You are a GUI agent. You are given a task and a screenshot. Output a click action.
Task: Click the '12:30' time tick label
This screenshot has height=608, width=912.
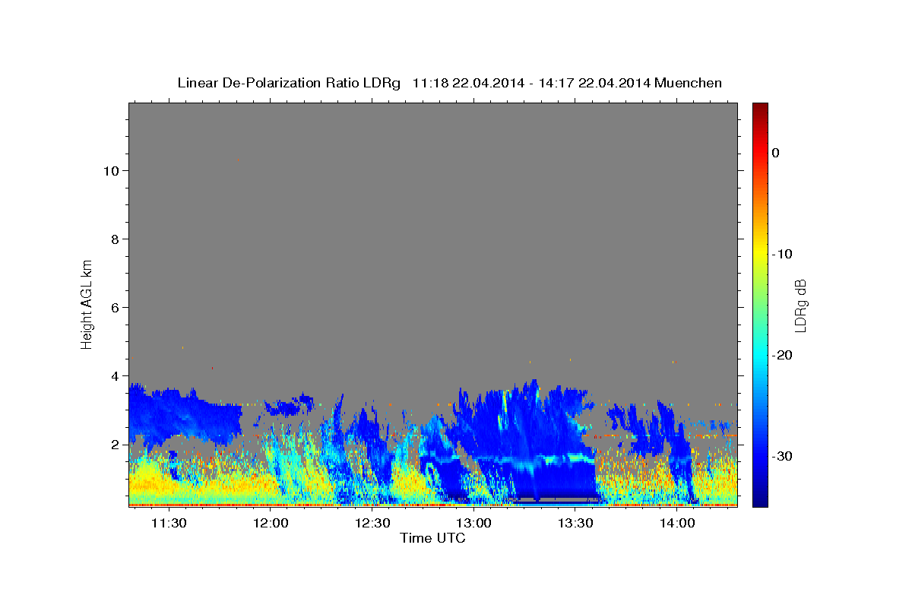coord(372,523)
